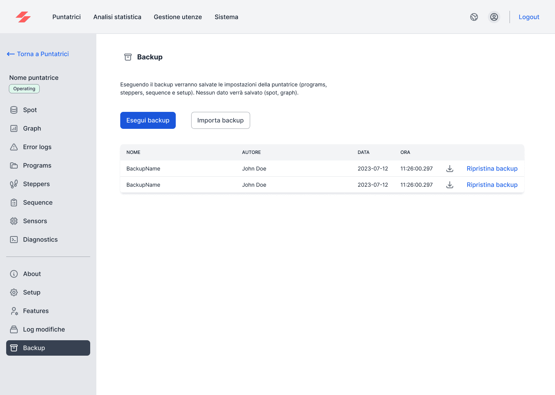Open the Sistema menu
The height and width of the screenshot is (395, 555).
[226, 17]
